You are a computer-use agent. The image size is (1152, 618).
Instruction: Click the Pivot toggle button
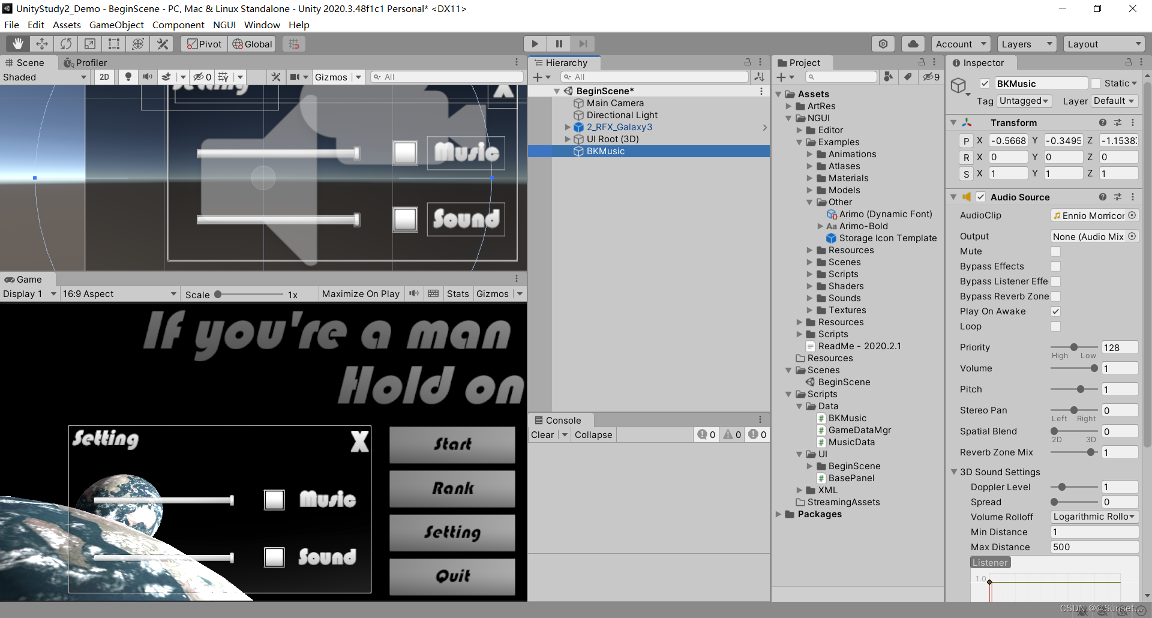coord(204,44)
